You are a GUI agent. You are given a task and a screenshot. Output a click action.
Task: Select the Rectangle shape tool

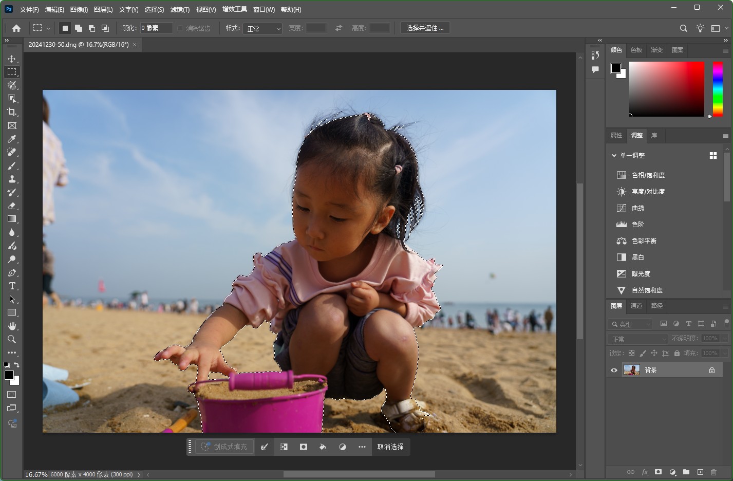pyautogui.click(x=12, y=312)
